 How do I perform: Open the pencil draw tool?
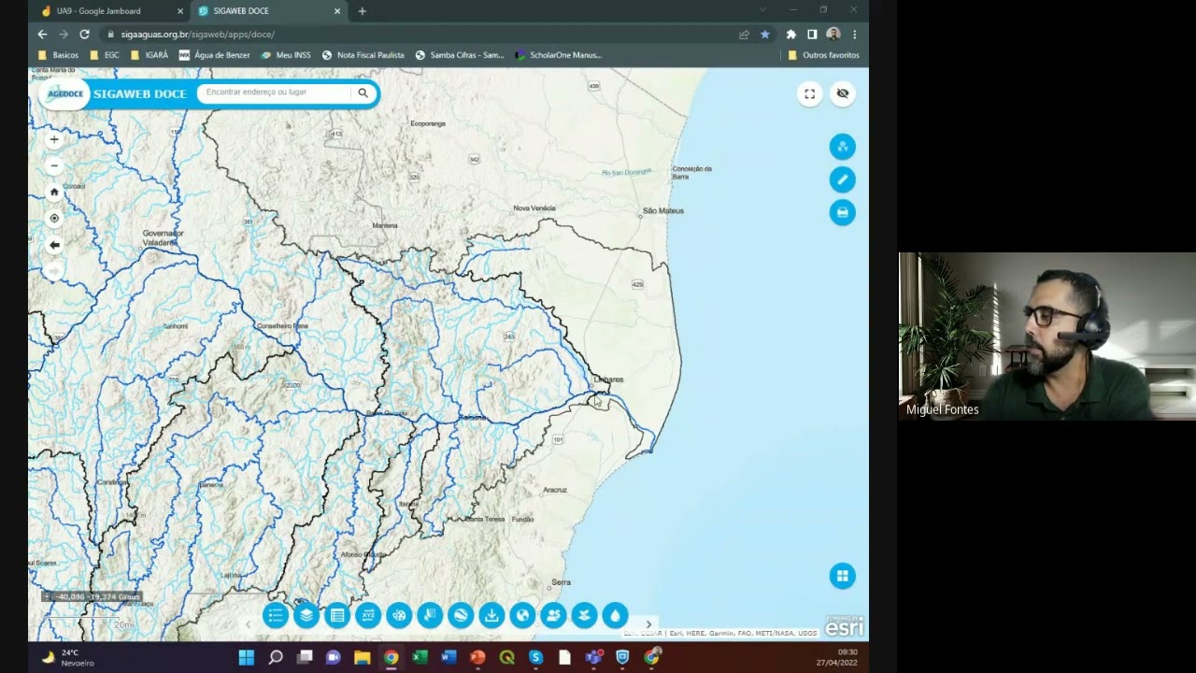point(843,179)
